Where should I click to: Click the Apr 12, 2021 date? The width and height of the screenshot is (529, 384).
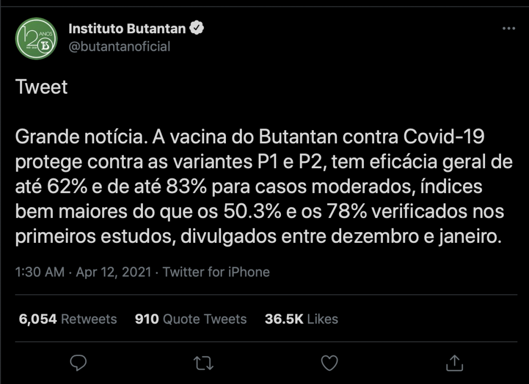coord(114,272)
